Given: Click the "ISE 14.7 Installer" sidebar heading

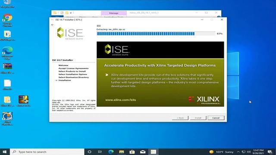Looking at the screenshot, I should [62, 60].
